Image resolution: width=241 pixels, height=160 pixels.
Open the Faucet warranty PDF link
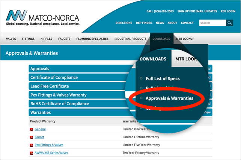click(x=39, y=137)
